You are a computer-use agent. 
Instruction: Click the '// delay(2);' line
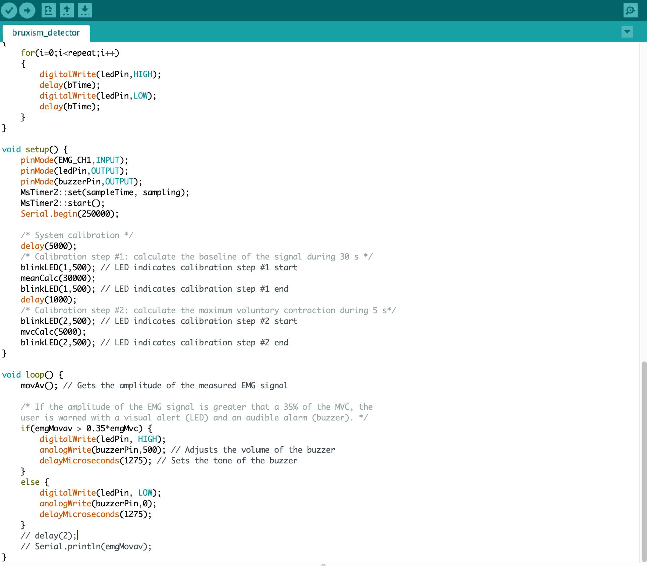49,536
